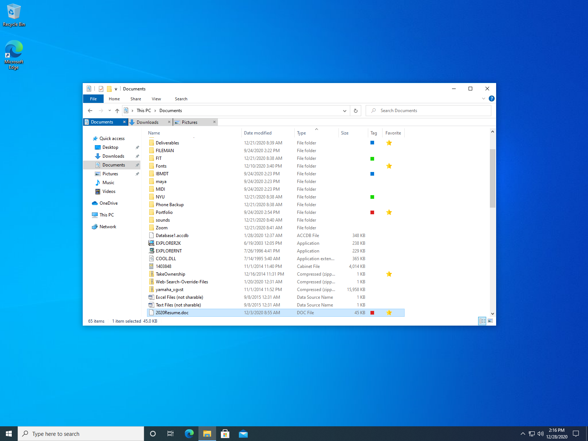Toggle favorite star for TakeOwnership file
Image resolution: width=588 pixels, height=441 pixels.
[x=389, y=274]
